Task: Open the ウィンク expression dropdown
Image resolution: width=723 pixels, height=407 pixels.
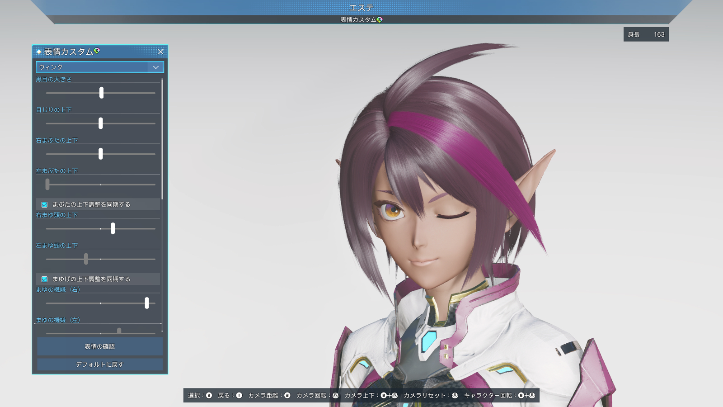Action: (x=100, y=67)
